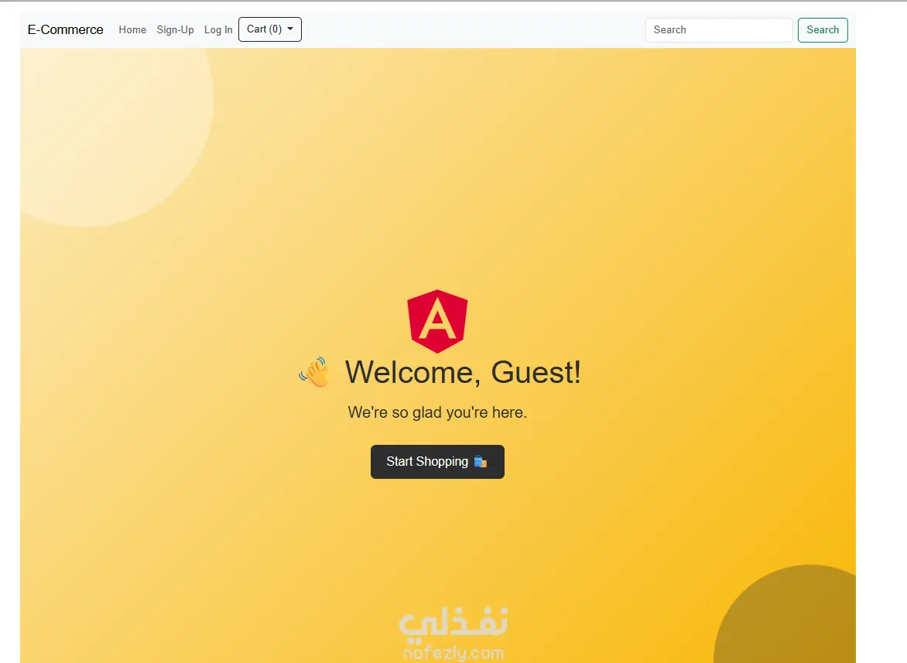Click the Start Shopping button

(437, 461)
